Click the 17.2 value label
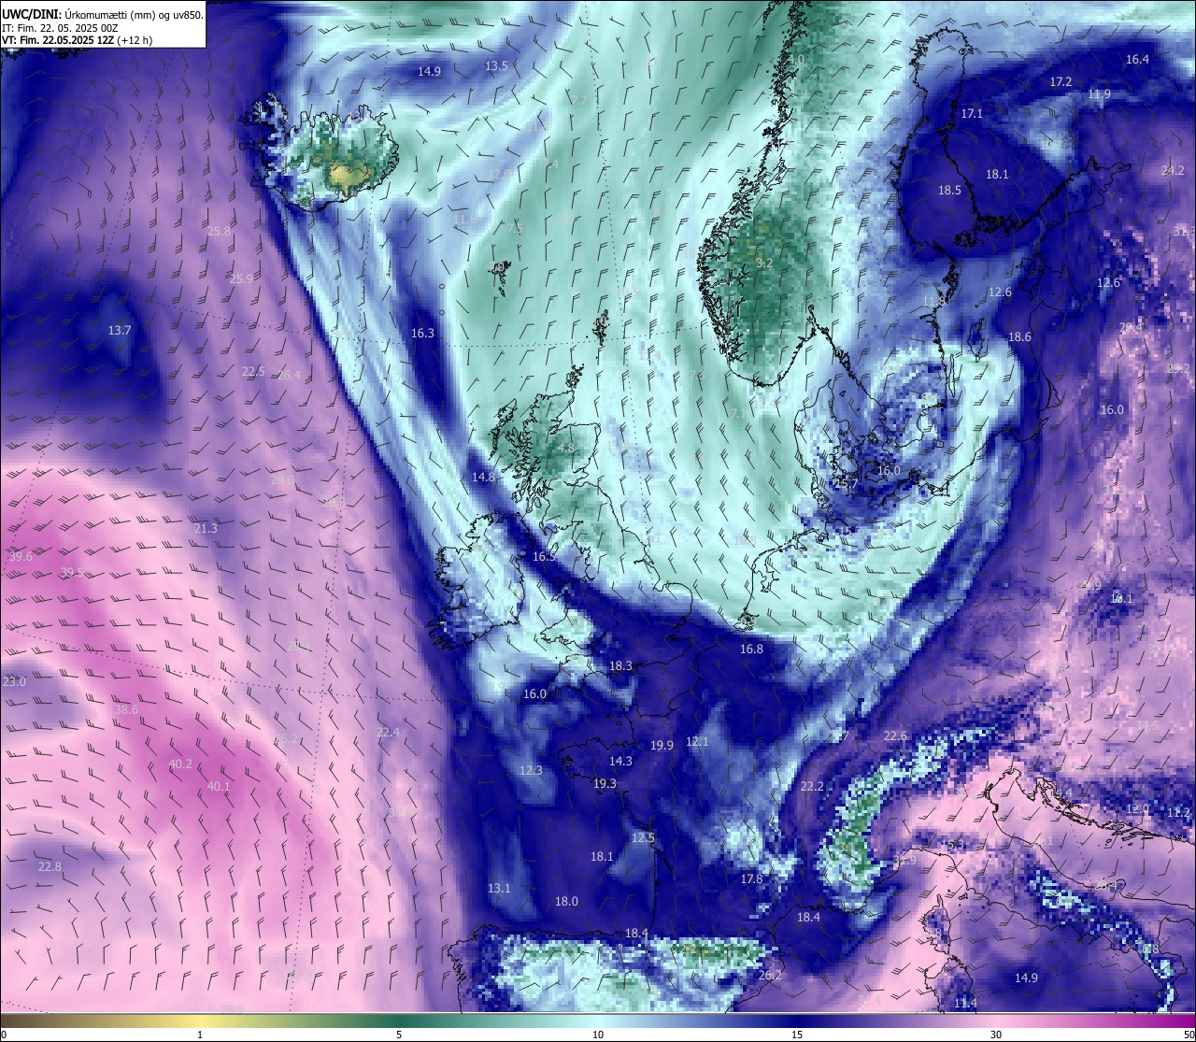This screenshot has height=1042, width=1196. click(x=1061, y=82)
